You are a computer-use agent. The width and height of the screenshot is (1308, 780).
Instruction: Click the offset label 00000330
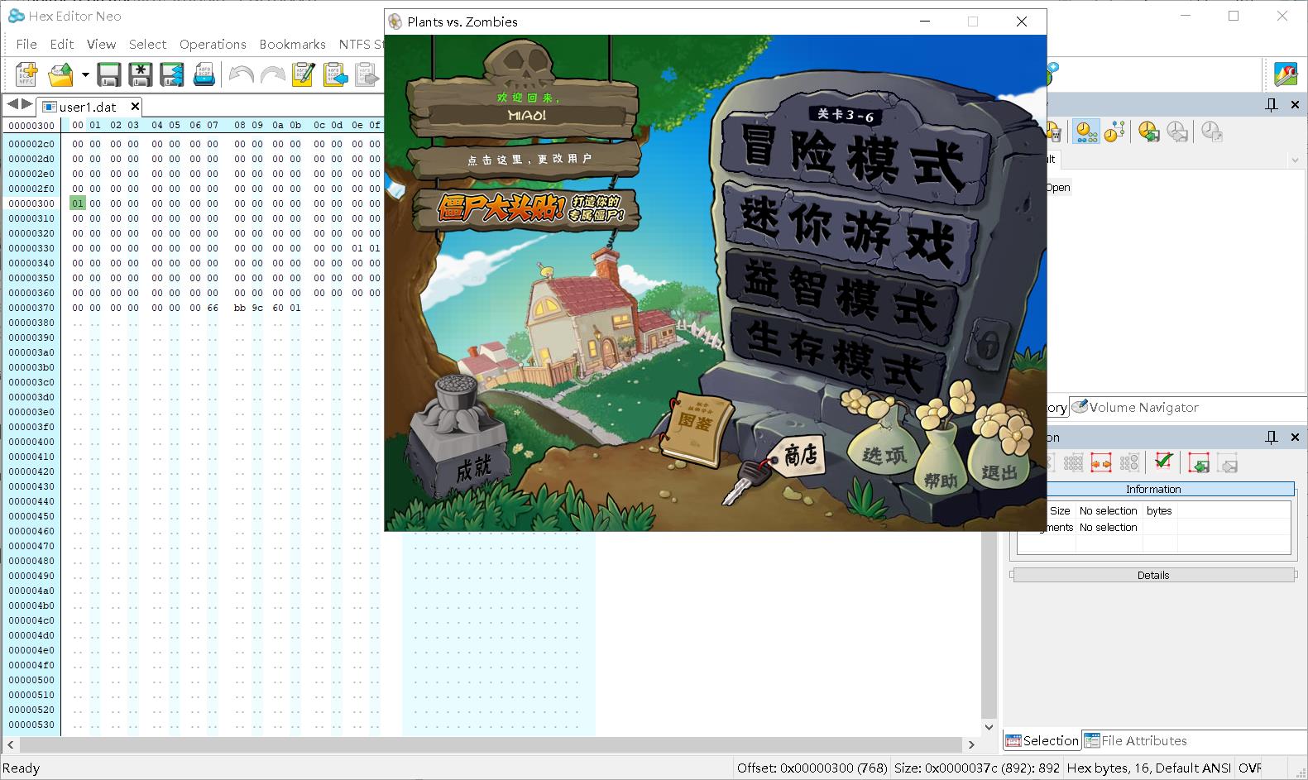[x=31, y=248]
